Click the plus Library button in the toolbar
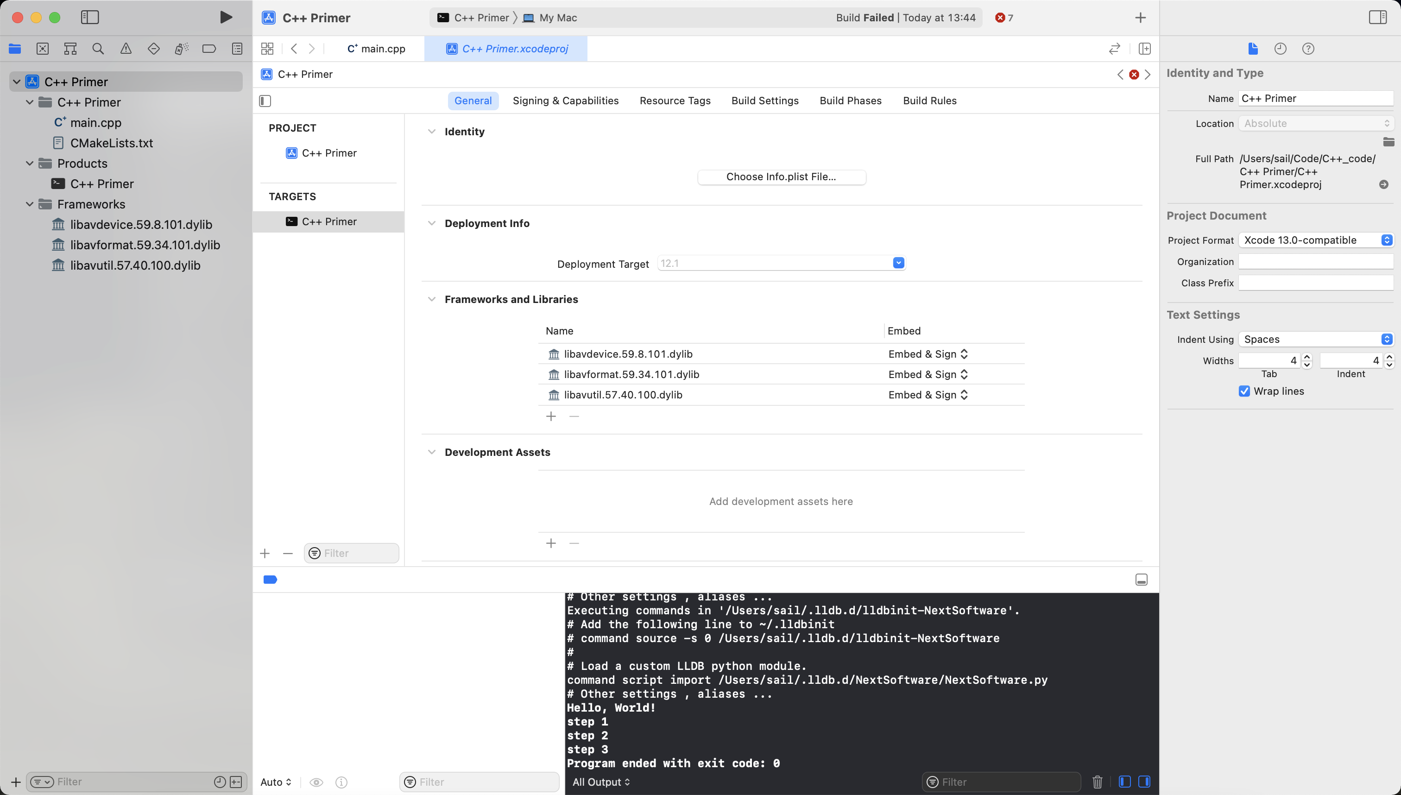The height and width of the screenshot is (795, 1401). pyautogui.click(x=1141, y=18)
